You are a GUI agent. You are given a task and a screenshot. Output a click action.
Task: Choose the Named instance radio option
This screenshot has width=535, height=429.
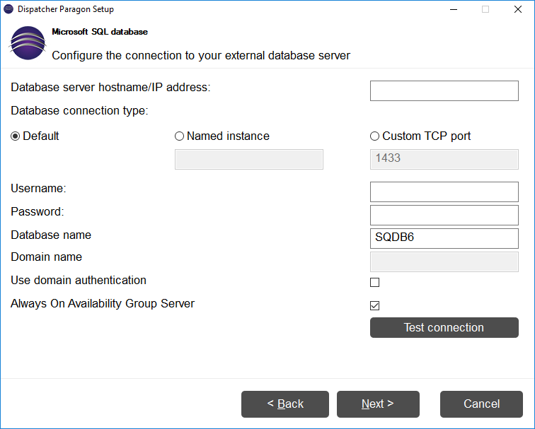[179, 136]
